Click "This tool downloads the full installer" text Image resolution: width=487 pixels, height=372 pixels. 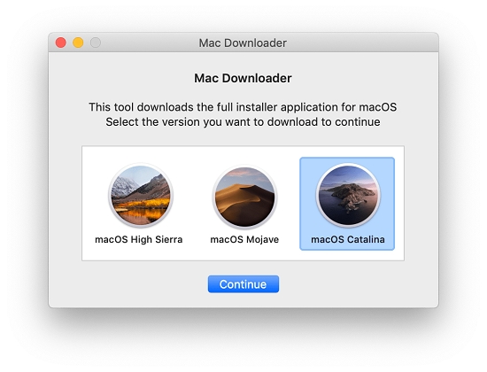click(x=182, y=107)
